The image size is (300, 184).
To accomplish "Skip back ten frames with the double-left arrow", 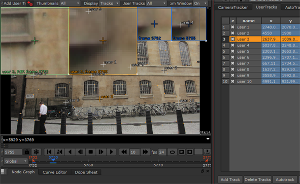I will coord(124,152).
